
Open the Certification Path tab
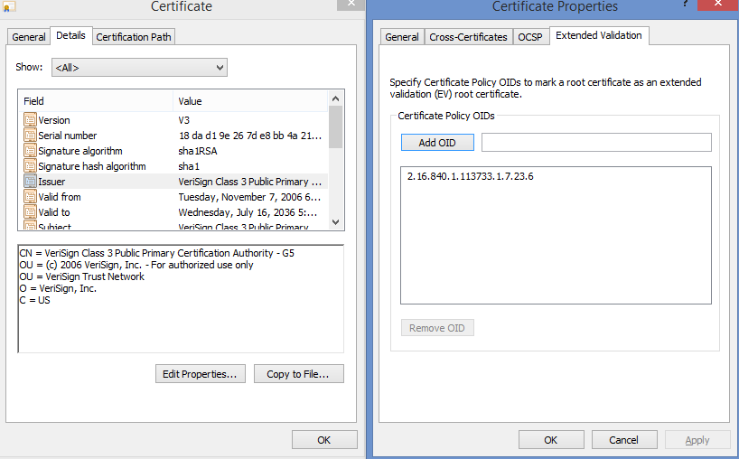(134, 37)
